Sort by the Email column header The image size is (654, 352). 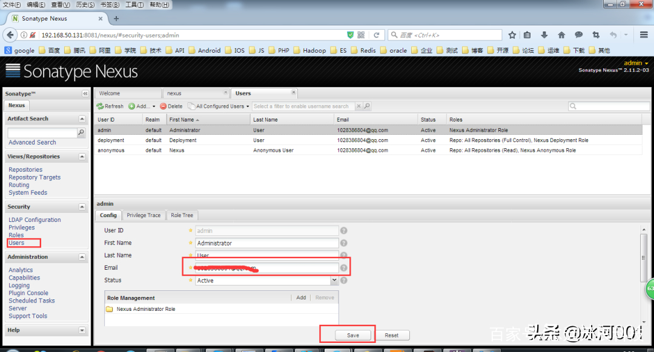(375, 120)
